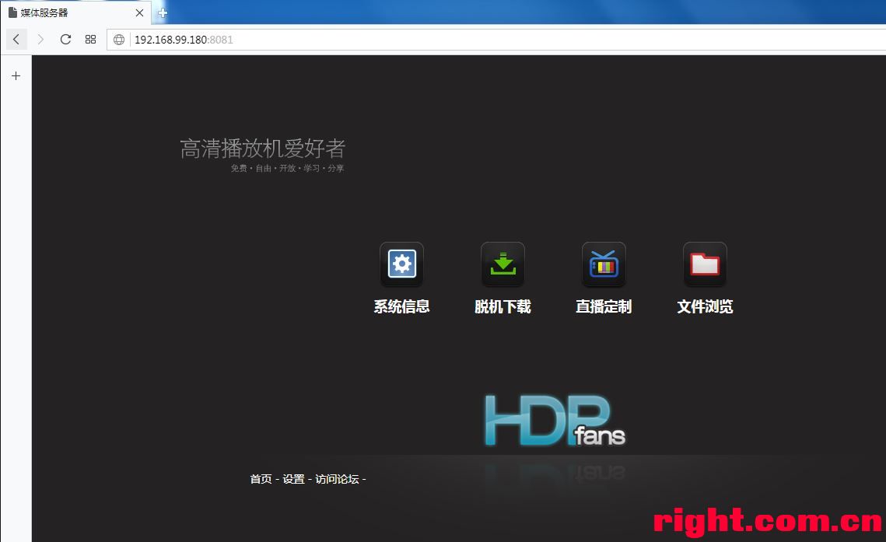Open the 系统信息 gear icon
886x542 pixels.
[x=401, y=264]
